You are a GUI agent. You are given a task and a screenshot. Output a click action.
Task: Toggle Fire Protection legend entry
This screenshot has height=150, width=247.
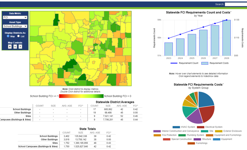click(x=165, y=135)
